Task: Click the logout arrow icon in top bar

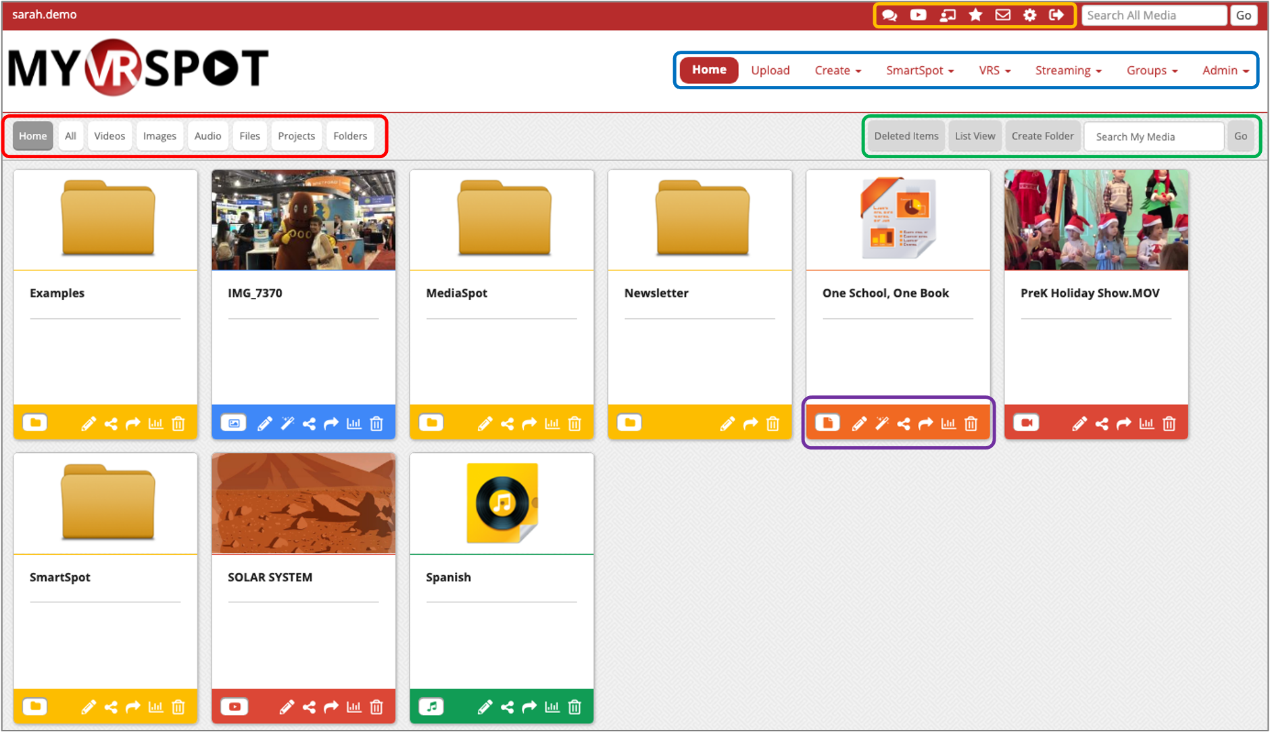Action: tap(1056, 15)
